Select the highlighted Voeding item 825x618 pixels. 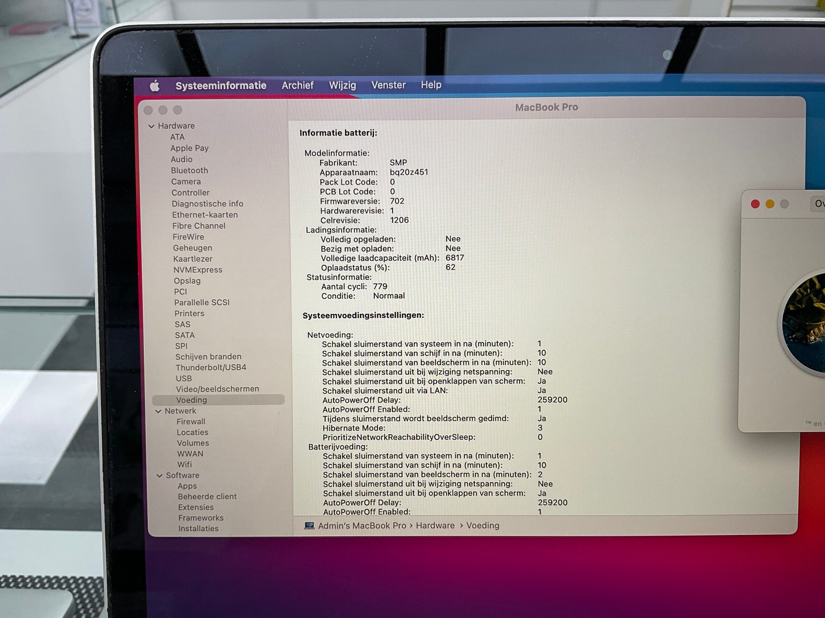[218, 400]
